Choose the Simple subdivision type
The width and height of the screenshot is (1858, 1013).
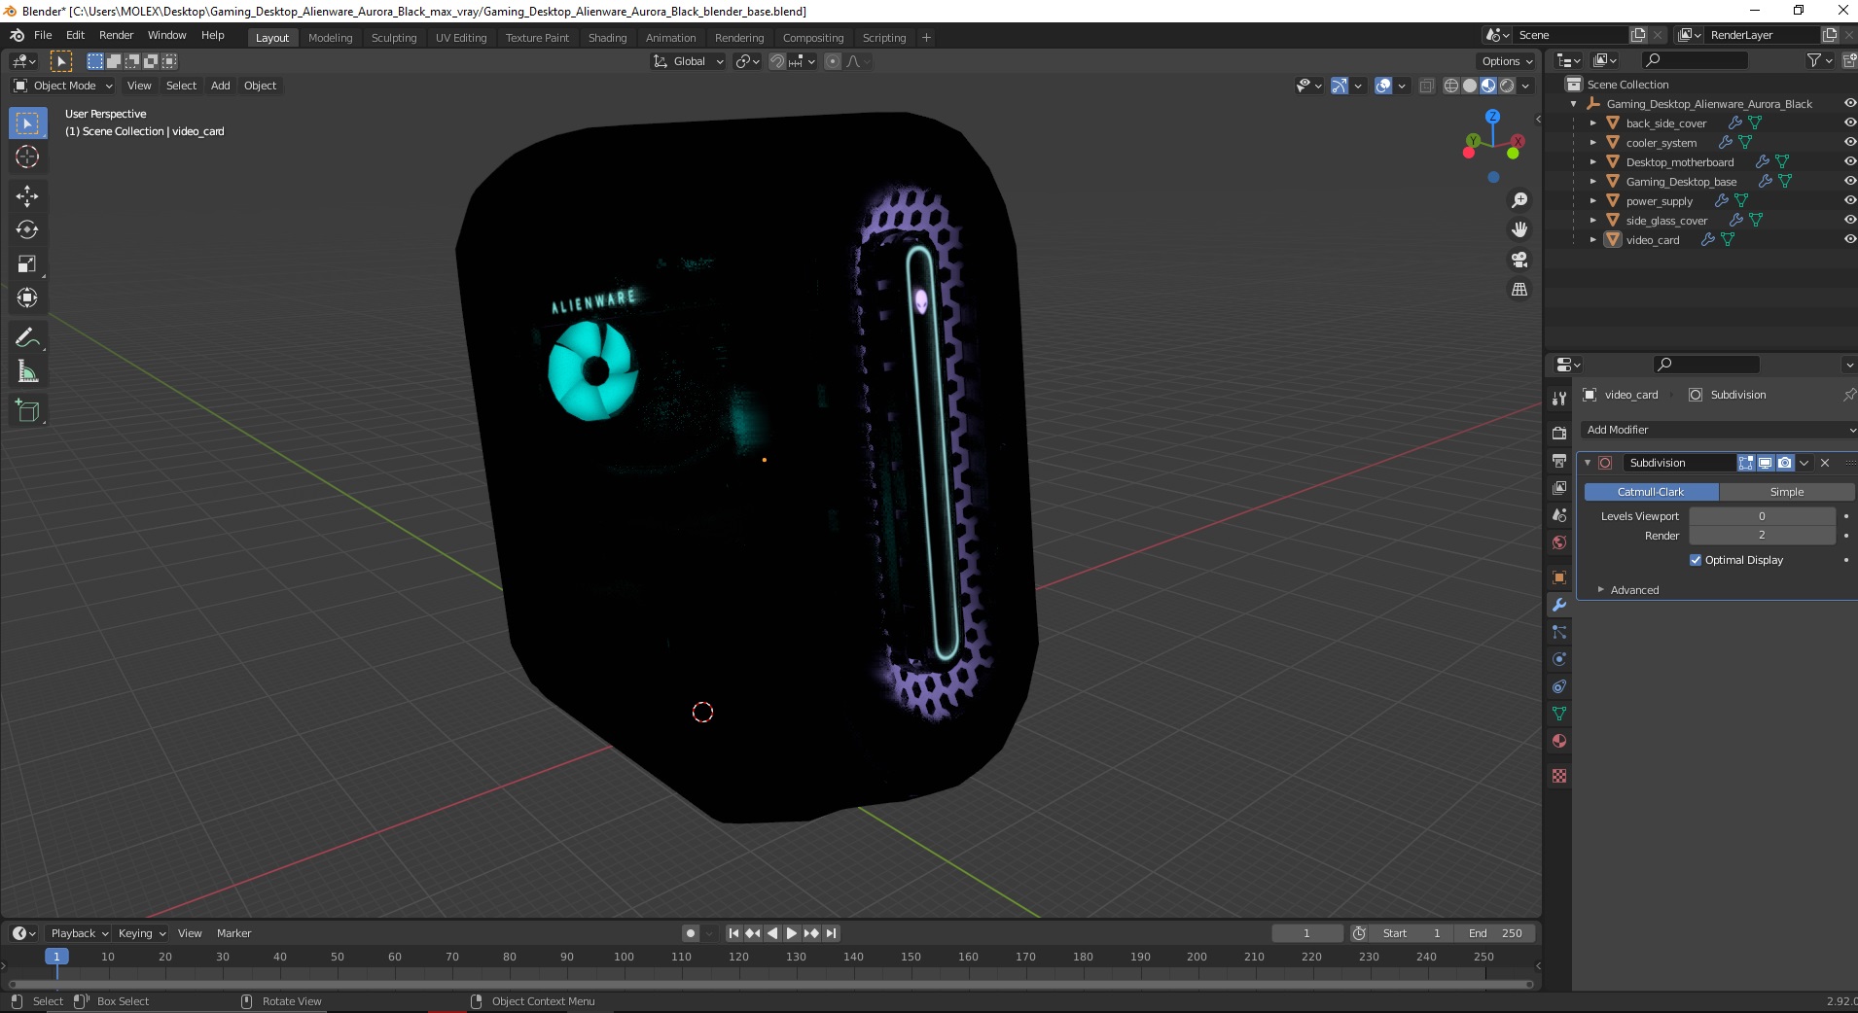(1786, 492)
